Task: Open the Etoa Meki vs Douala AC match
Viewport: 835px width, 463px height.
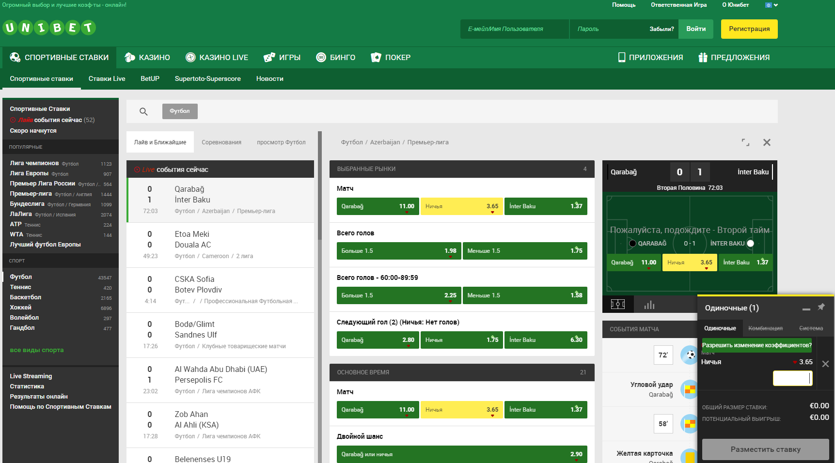Action: coord(220,245)
